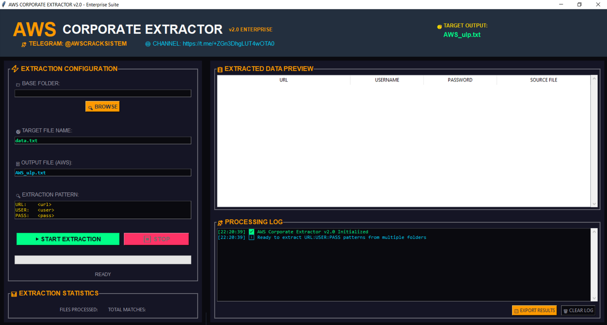The image size is (607, 325).
Task: Click the READY status text
Action: (103, 274)
